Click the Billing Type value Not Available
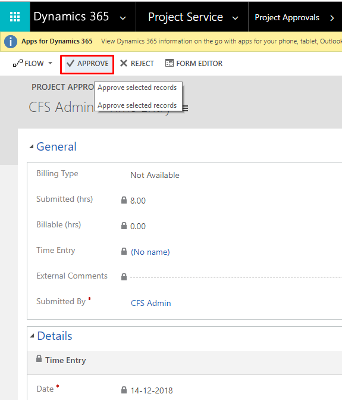 click(x=155, y=175)
